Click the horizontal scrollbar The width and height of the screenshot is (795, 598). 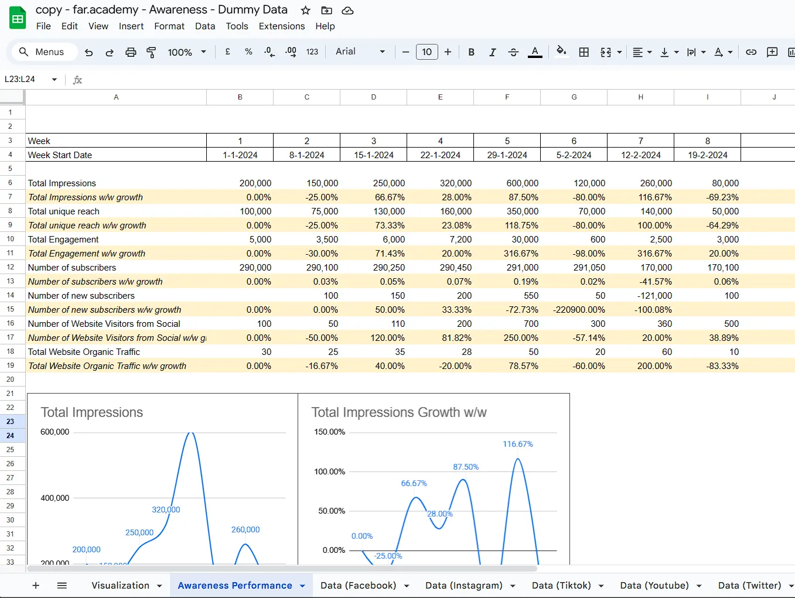(x=282, y=569)
